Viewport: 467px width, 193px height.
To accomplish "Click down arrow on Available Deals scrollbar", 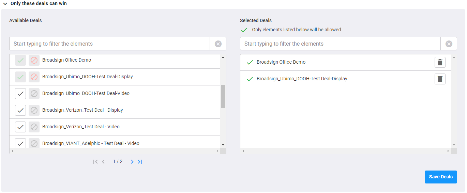I will (x=223, y=145).
